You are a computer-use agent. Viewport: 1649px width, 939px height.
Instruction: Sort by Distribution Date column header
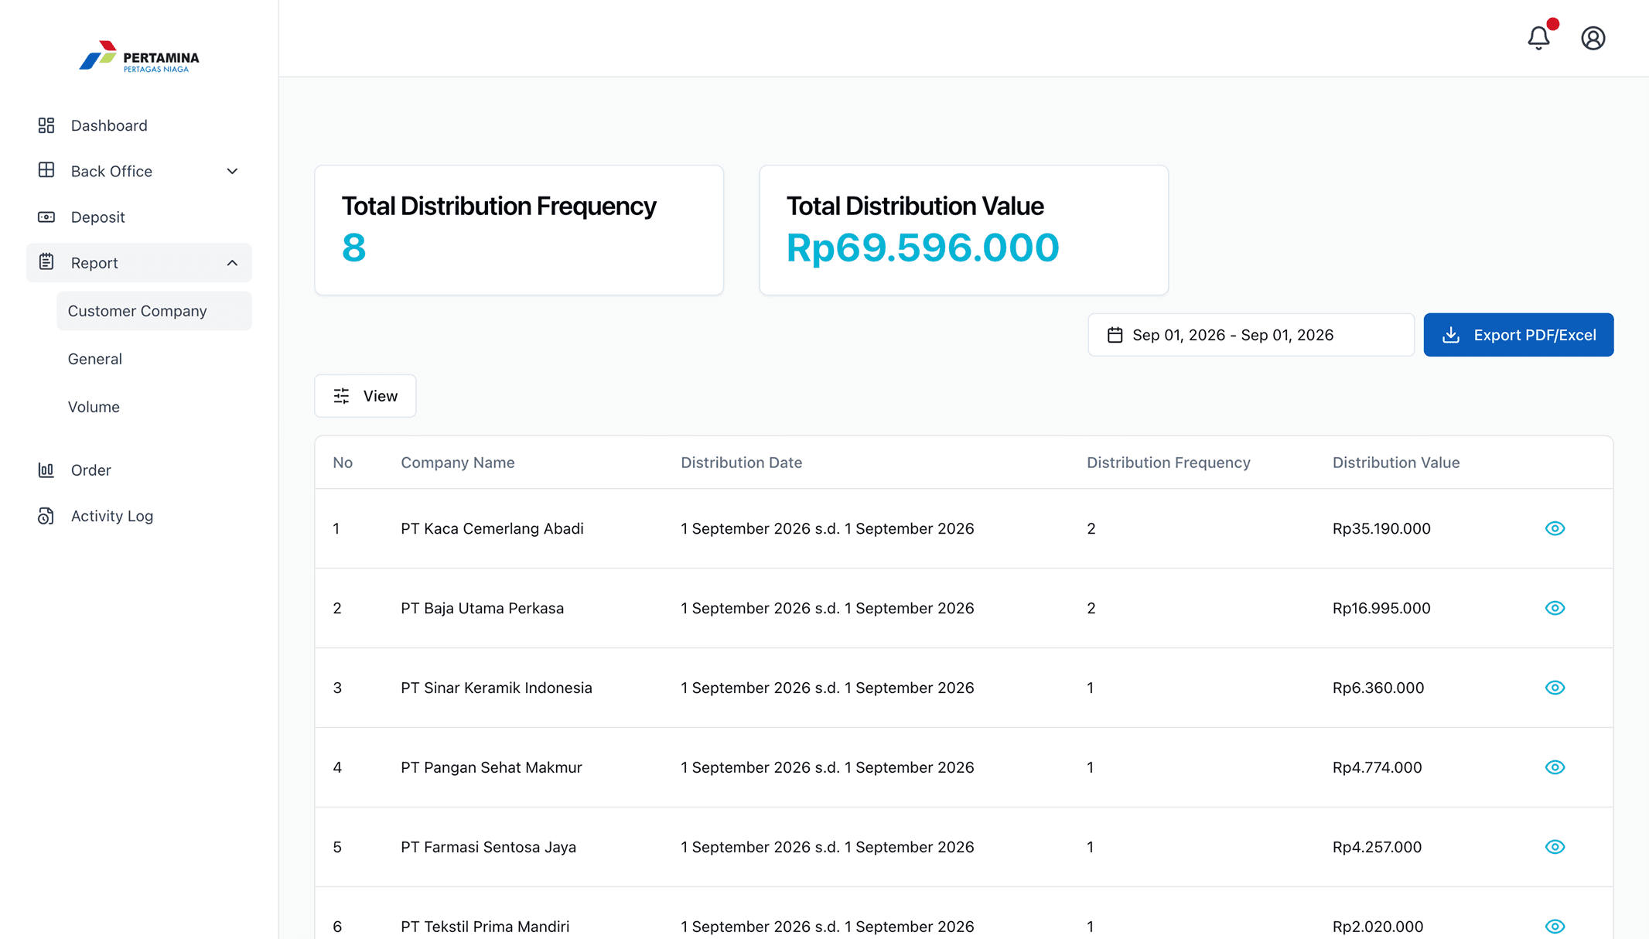click(x=741, y=463)
